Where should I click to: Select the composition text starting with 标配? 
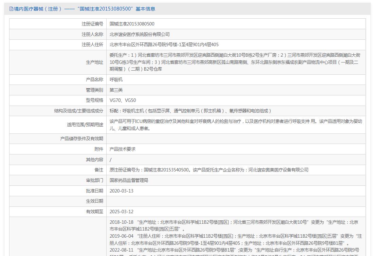pyautogui.click(x=190, y=111)
